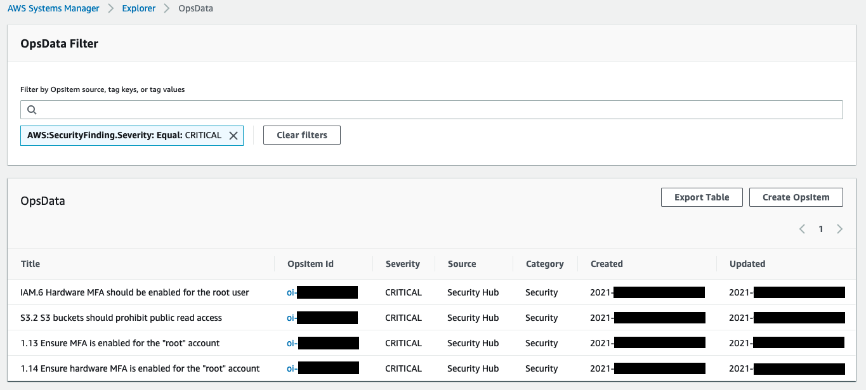Click the search magnifier icon in filter field

pos(31,110)
